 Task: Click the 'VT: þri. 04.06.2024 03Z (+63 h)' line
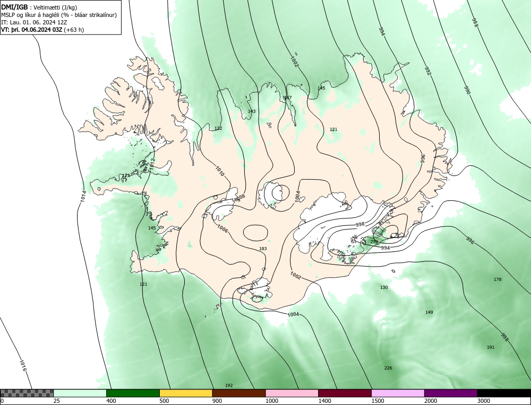[42, 29]
